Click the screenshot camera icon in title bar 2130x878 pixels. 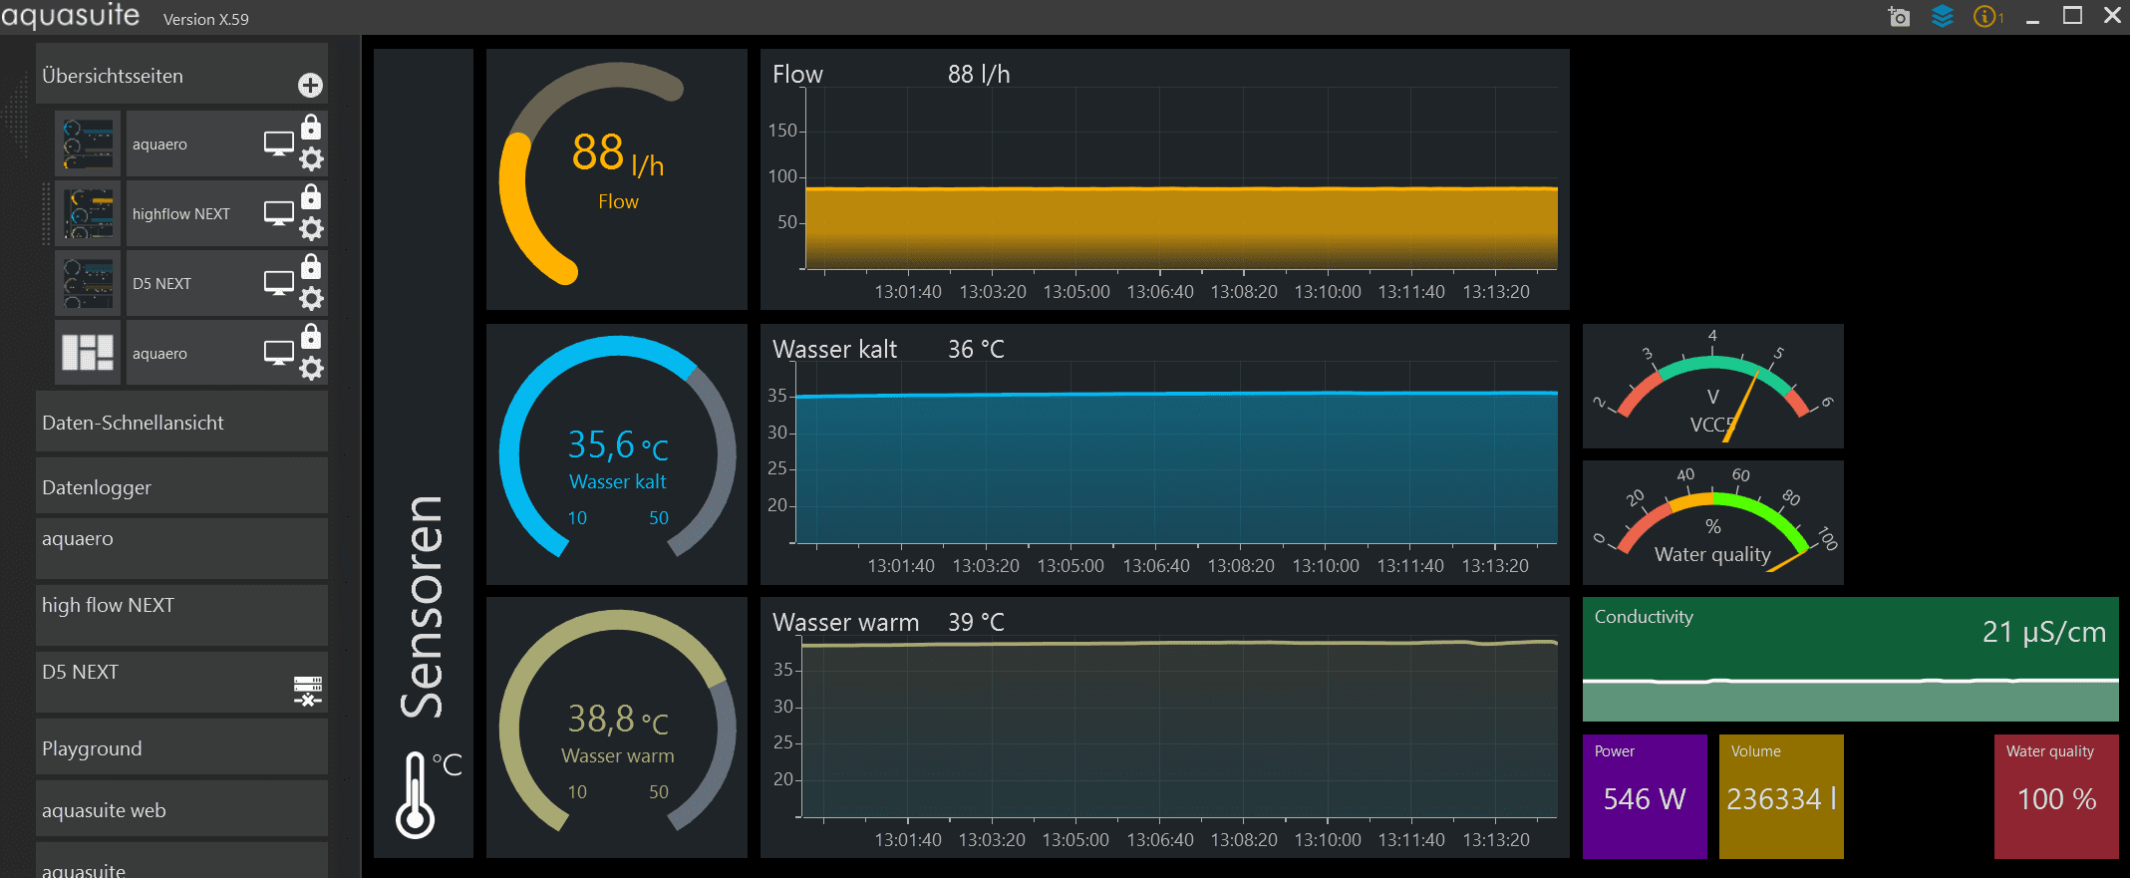point(1899,17)
